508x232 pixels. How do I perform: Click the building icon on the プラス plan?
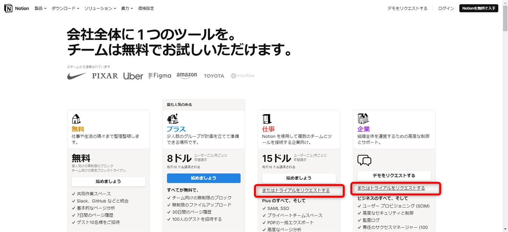click(172, 119)
